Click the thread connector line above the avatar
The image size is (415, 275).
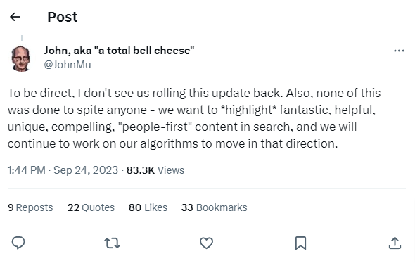point(22,38)
